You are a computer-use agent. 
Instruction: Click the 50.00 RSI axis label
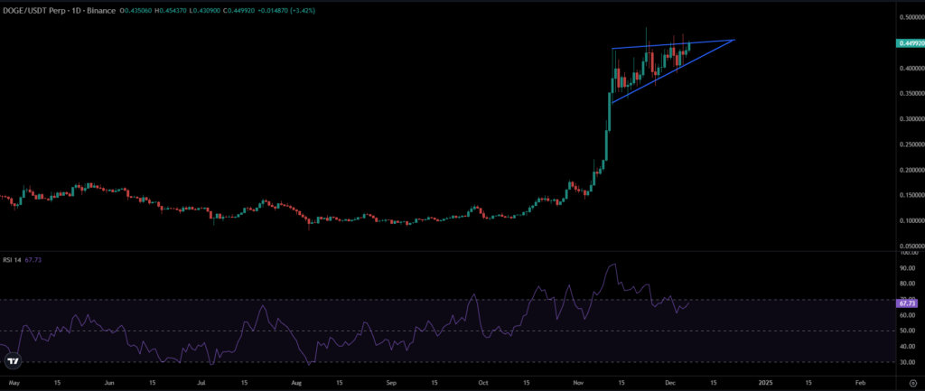click(907, 330)
